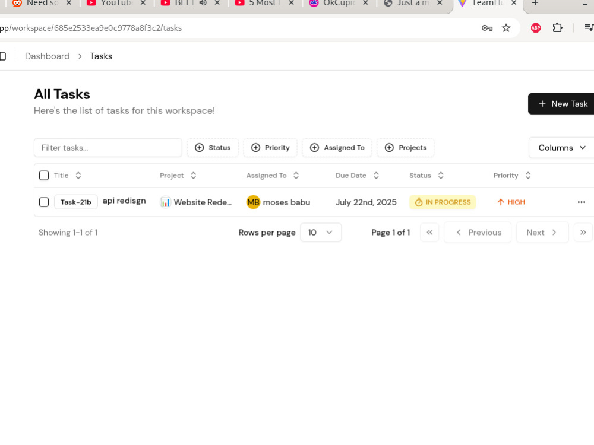
Task: Focus the Filter tasks input field
Action: [108, 148]
